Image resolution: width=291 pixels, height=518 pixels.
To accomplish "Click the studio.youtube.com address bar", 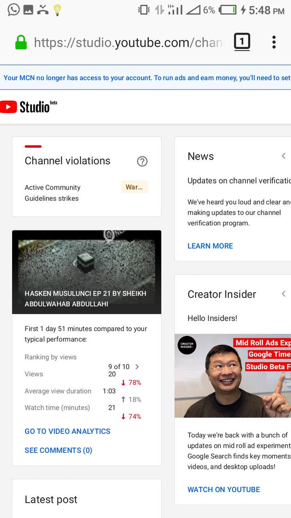I will click(x=129, y=43).
